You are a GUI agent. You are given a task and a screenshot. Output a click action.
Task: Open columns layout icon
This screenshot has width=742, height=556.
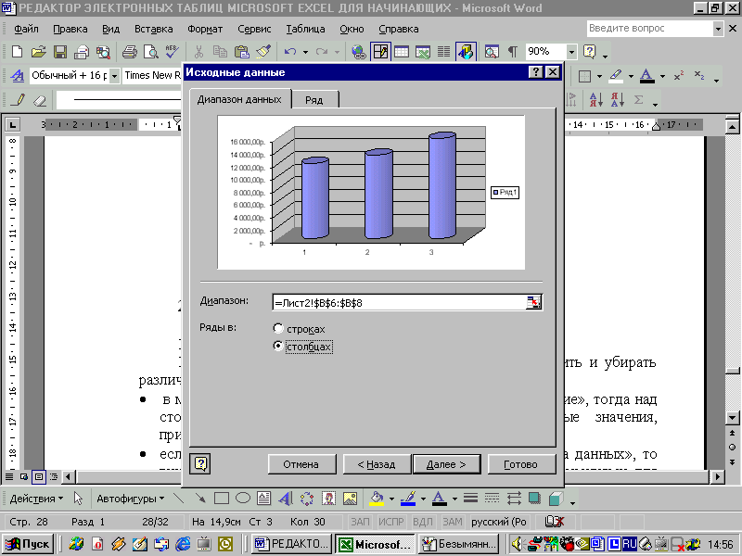[x=444, y=52]
